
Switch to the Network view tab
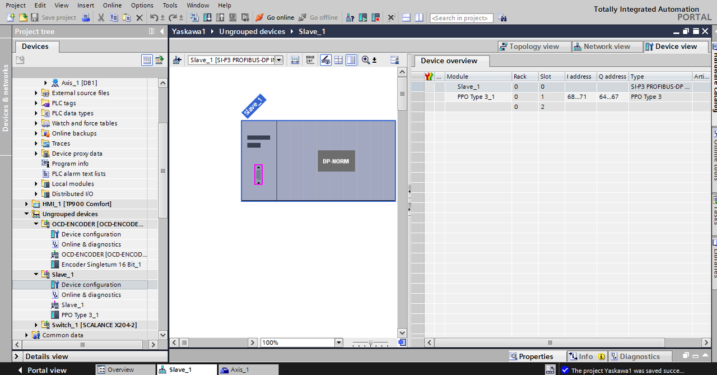tap(607, 47)
